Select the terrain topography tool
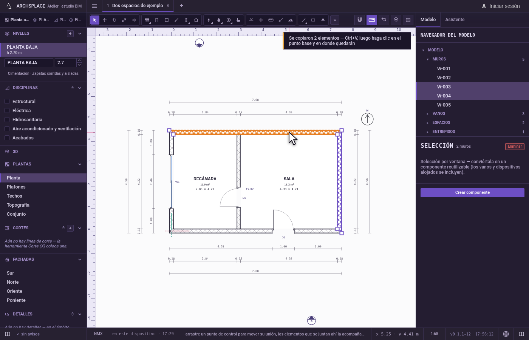The height and width of the screenshot is (340, 529). click(291, 20)
